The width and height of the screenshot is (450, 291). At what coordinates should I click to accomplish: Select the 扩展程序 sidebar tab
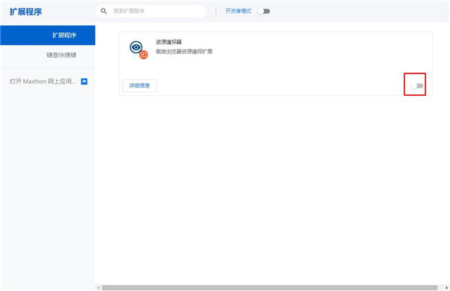[x=48, y=35]
